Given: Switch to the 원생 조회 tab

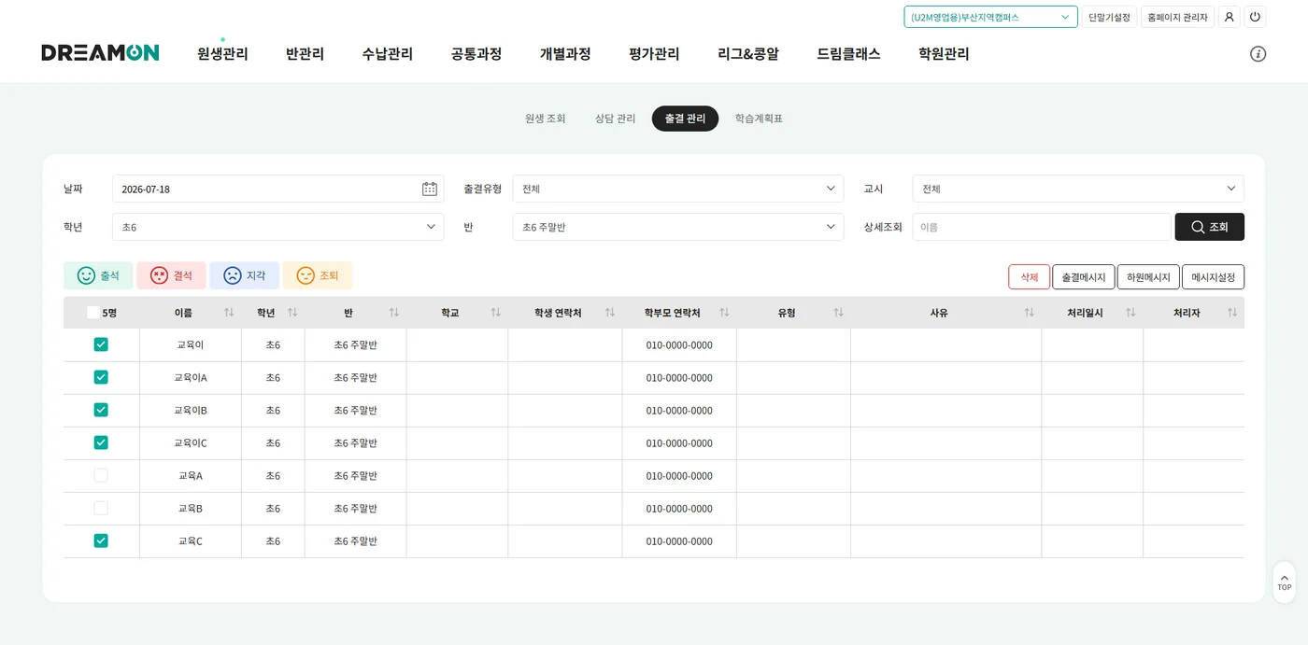Looking at the screenshot, I should click(546, 119).
